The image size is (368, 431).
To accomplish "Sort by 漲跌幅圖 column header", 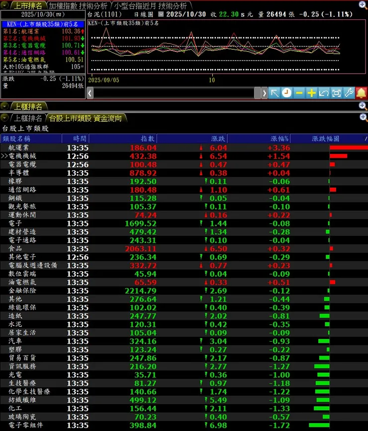I will point(329,139).
